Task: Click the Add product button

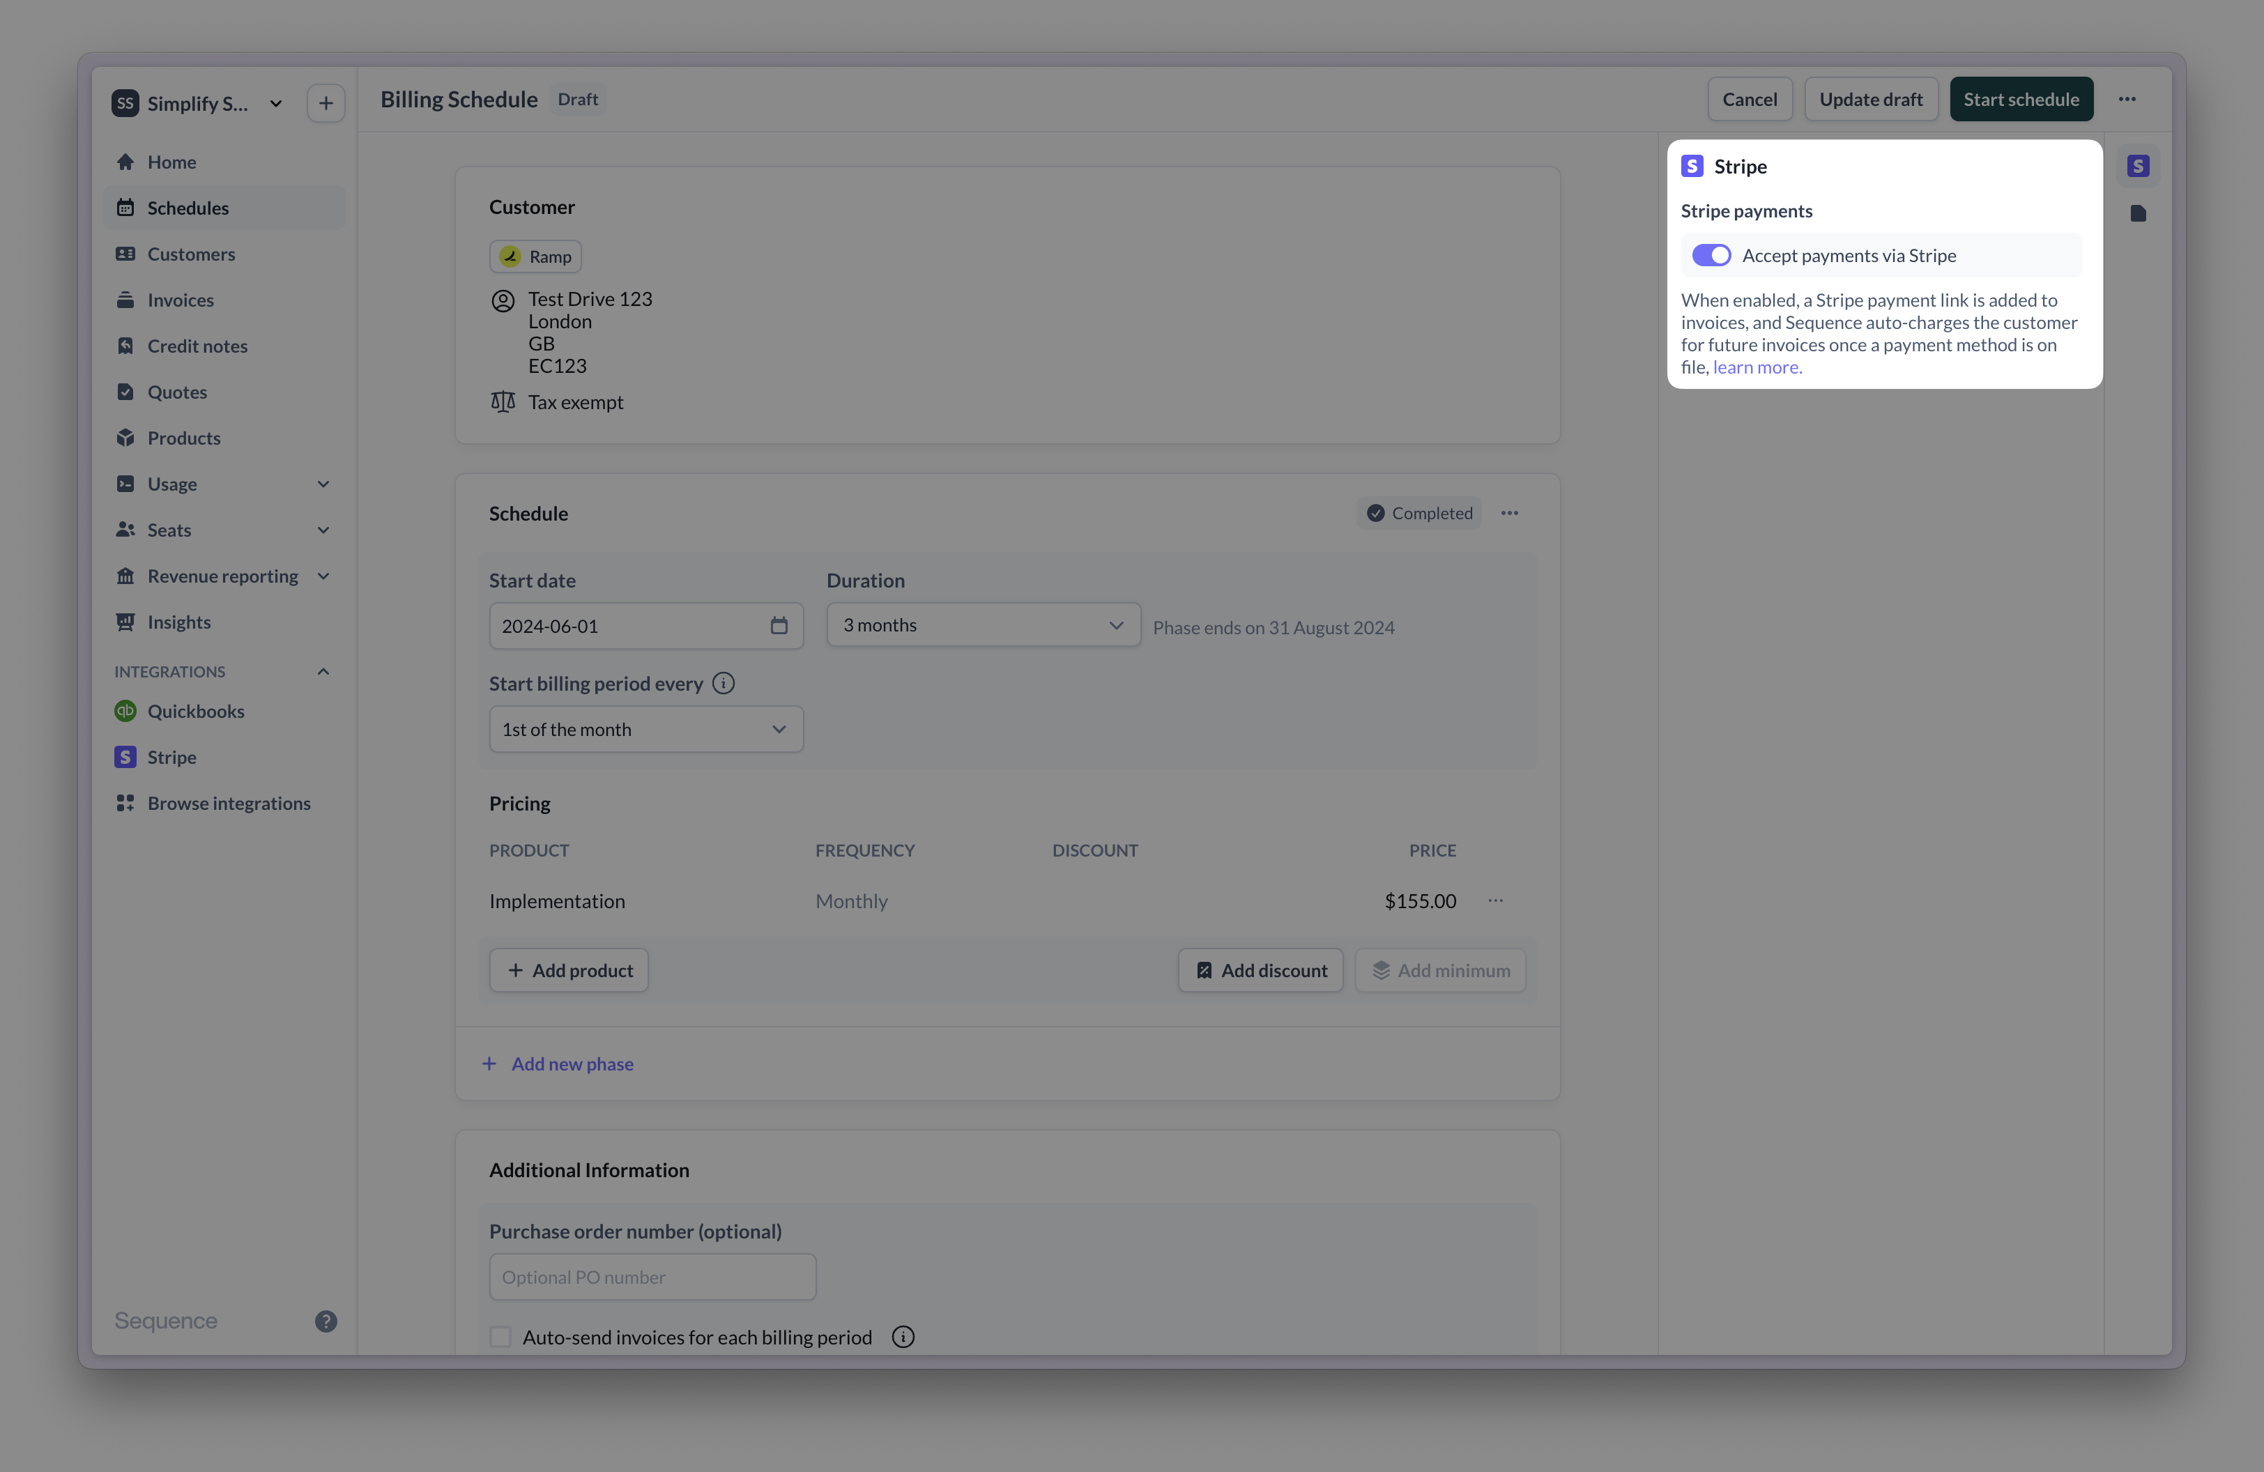Action: point(569,970)
